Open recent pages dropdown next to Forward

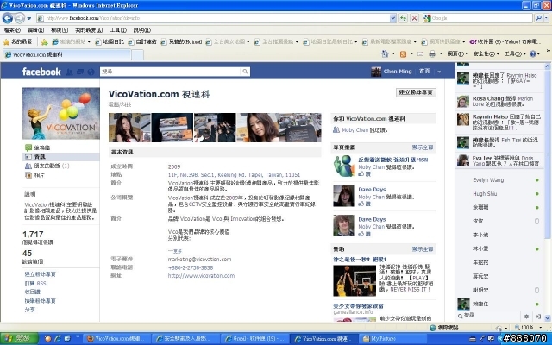pos(28,18)
